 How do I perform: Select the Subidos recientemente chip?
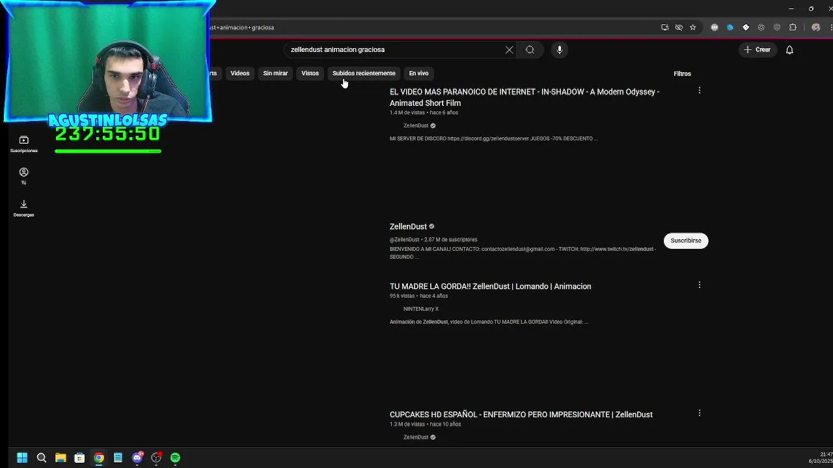[364, 73]
